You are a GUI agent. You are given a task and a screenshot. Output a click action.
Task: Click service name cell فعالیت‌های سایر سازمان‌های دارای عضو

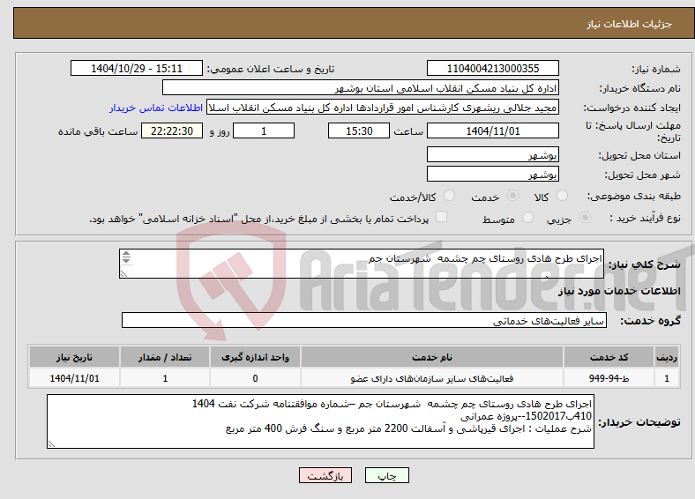pos(431,378)
